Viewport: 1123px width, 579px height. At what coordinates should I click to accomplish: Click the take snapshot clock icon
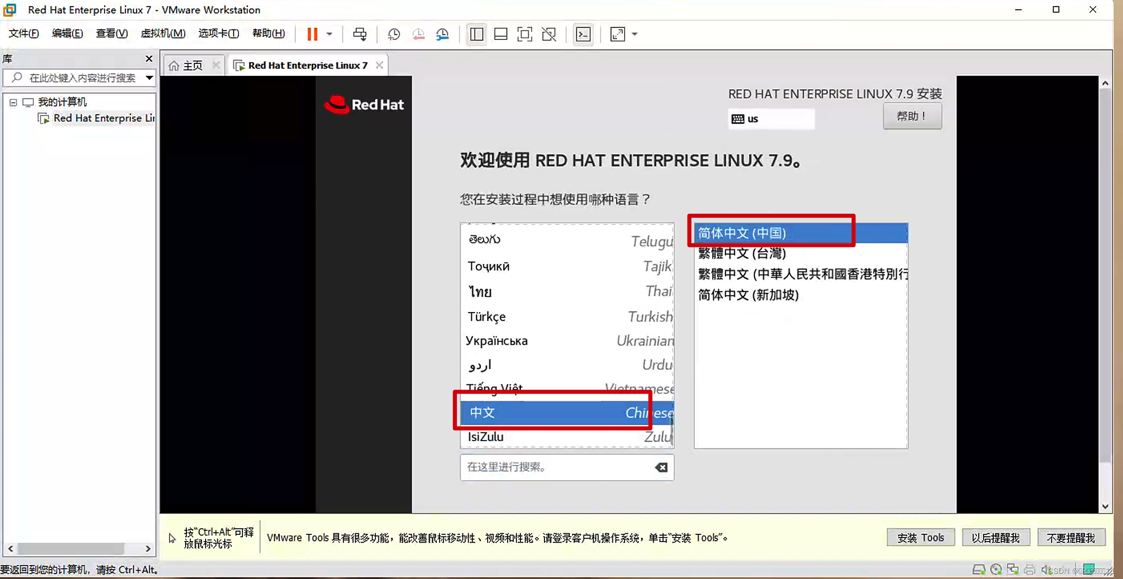click(x=394, y=34)
